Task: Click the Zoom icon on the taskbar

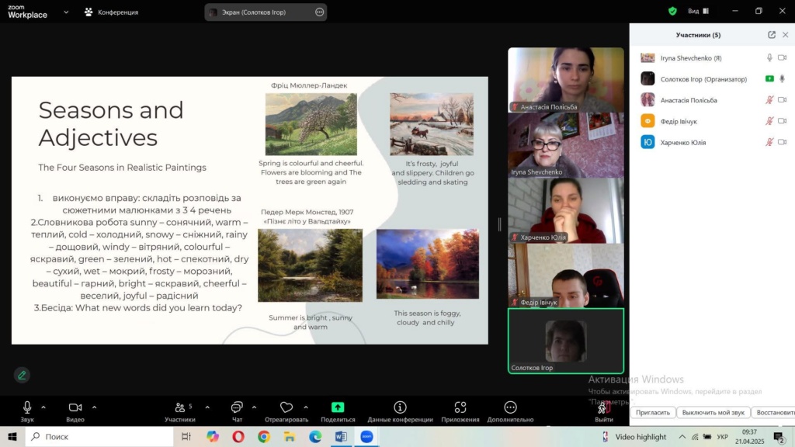Action: [x=366, y=436]
